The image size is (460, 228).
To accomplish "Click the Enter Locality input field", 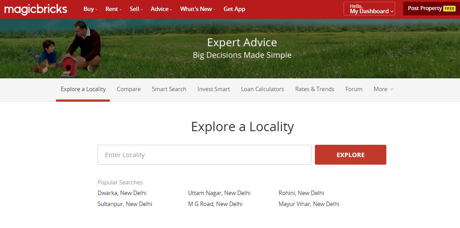I will pyautogui.click(x=204, y=155).
